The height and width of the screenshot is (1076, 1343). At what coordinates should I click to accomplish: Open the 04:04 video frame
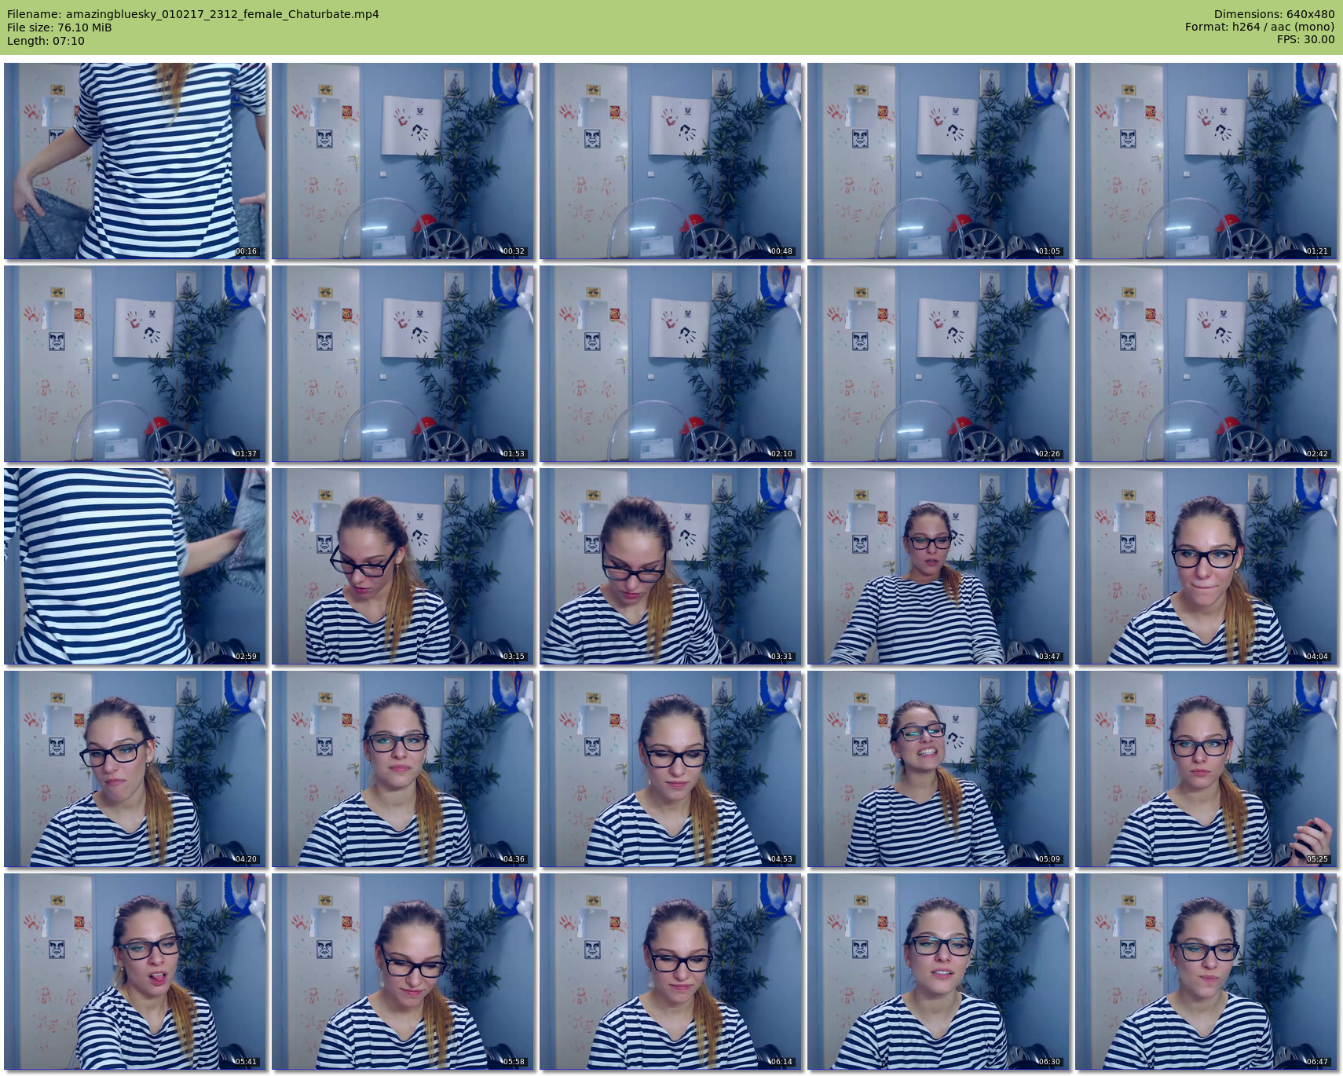click(1206, 566)
